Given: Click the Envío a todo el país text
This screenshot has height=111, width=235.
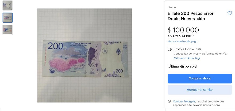Looking at the screenshot, I should point(187,49).
